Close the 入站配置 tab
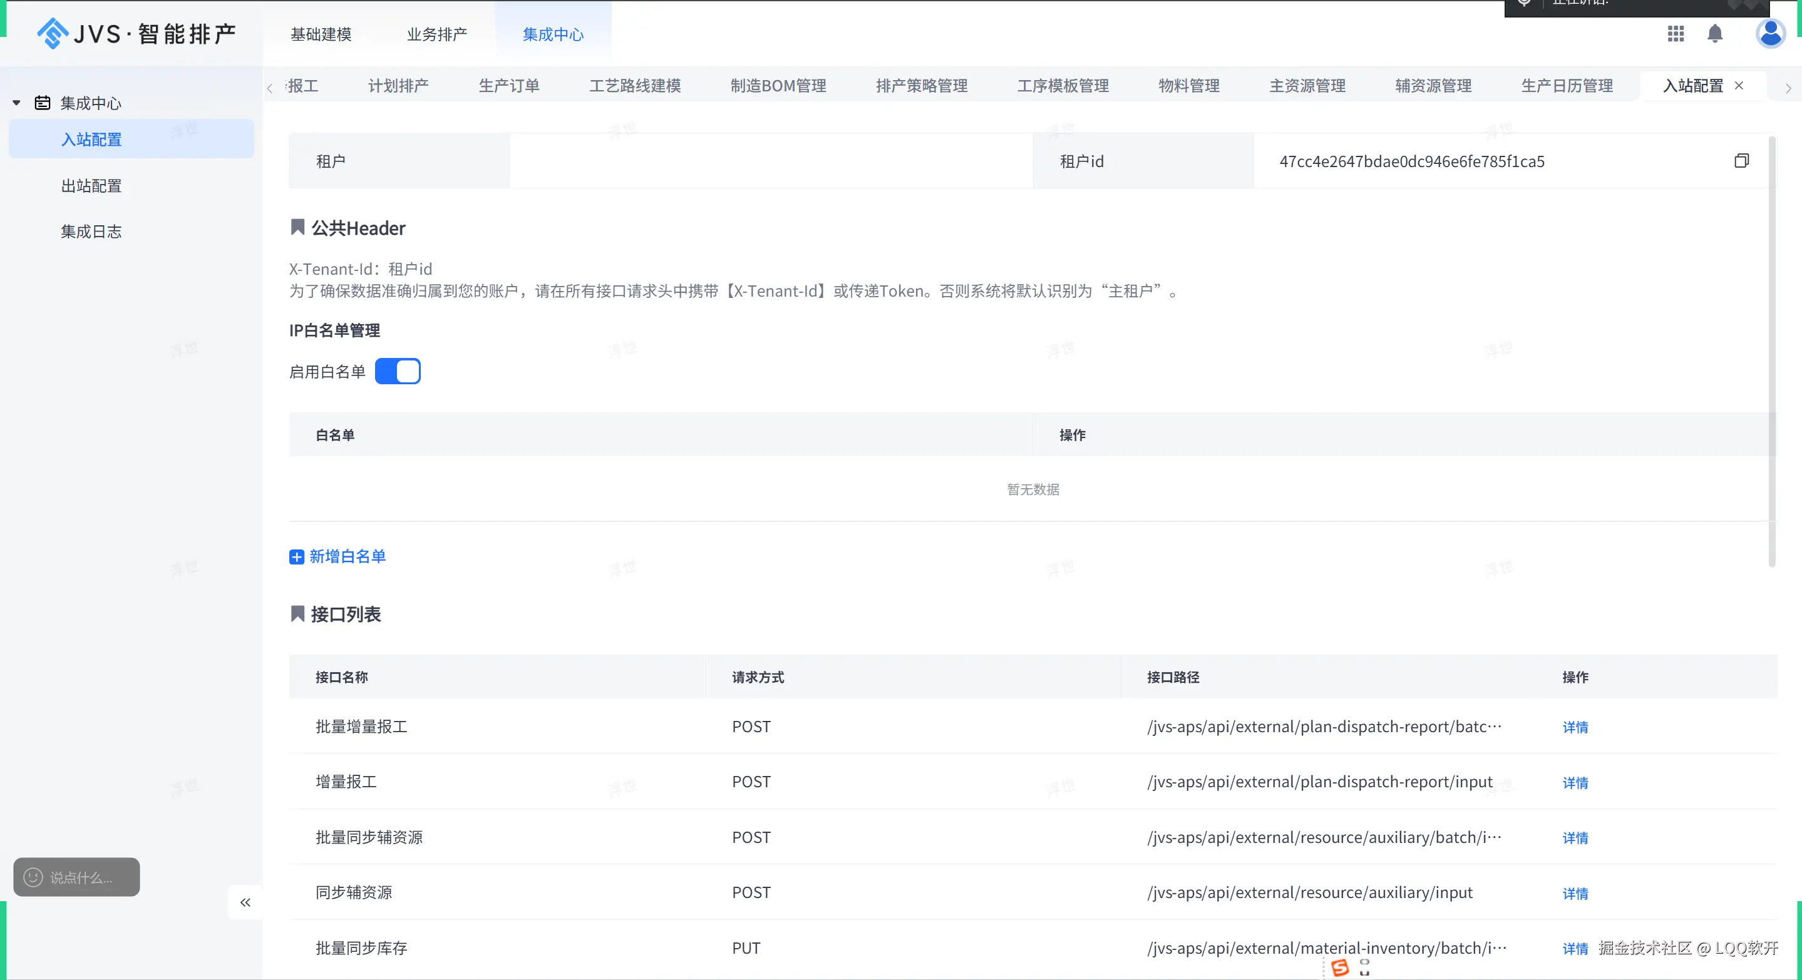The height and width of the screenshot is (980, 1802). pos(1739,85)
